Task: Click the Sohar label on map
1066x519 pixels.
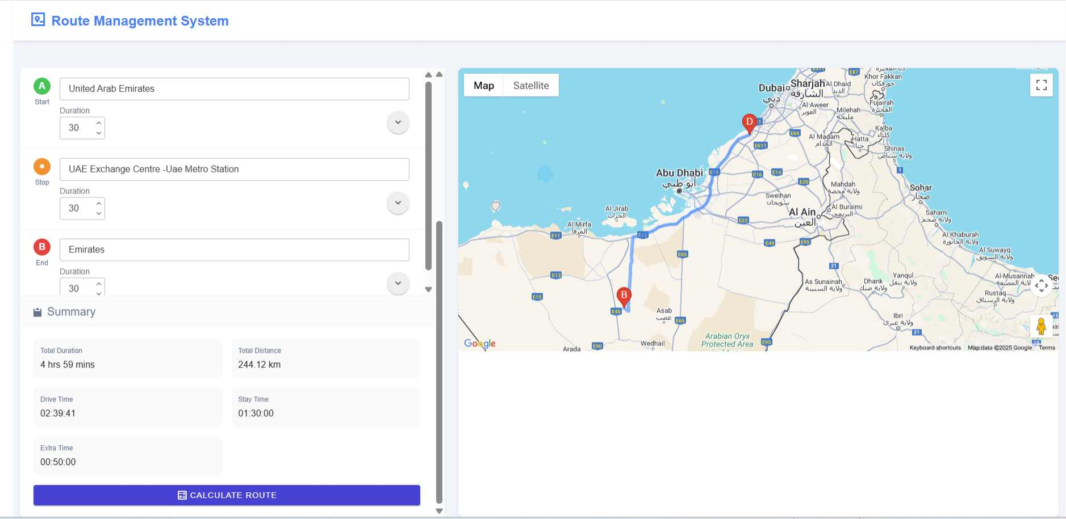Action: pos(921,188)
